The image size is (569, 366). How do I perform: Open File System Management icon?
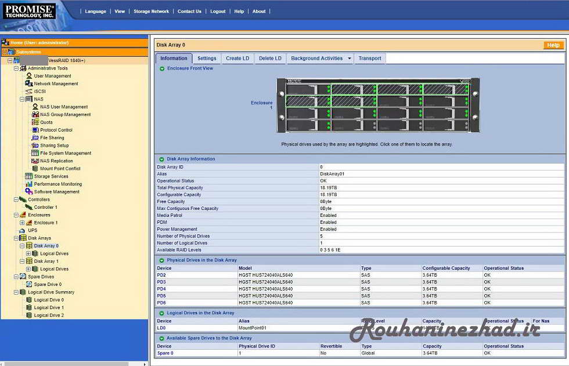[35, 153]
